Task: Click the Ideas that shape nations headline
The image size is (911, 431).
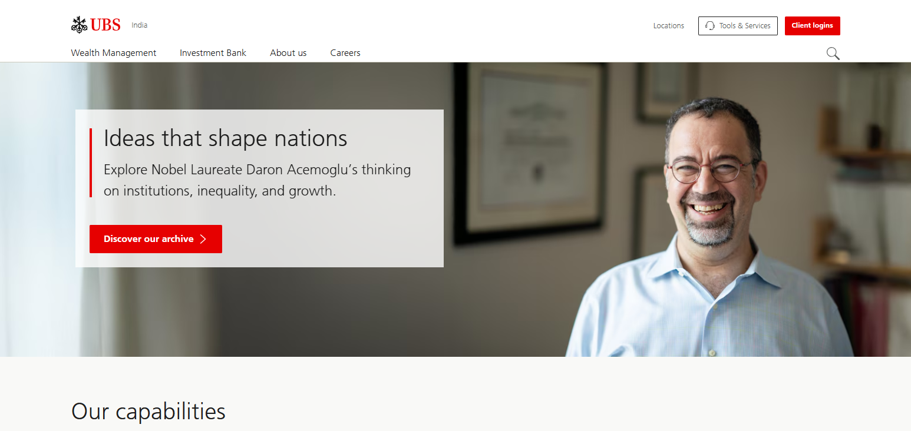Action: [x=226, y=138]
